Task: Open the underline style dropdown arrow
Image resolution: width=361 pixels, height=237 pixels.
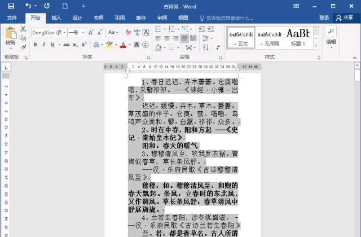Action: point(59,45)
